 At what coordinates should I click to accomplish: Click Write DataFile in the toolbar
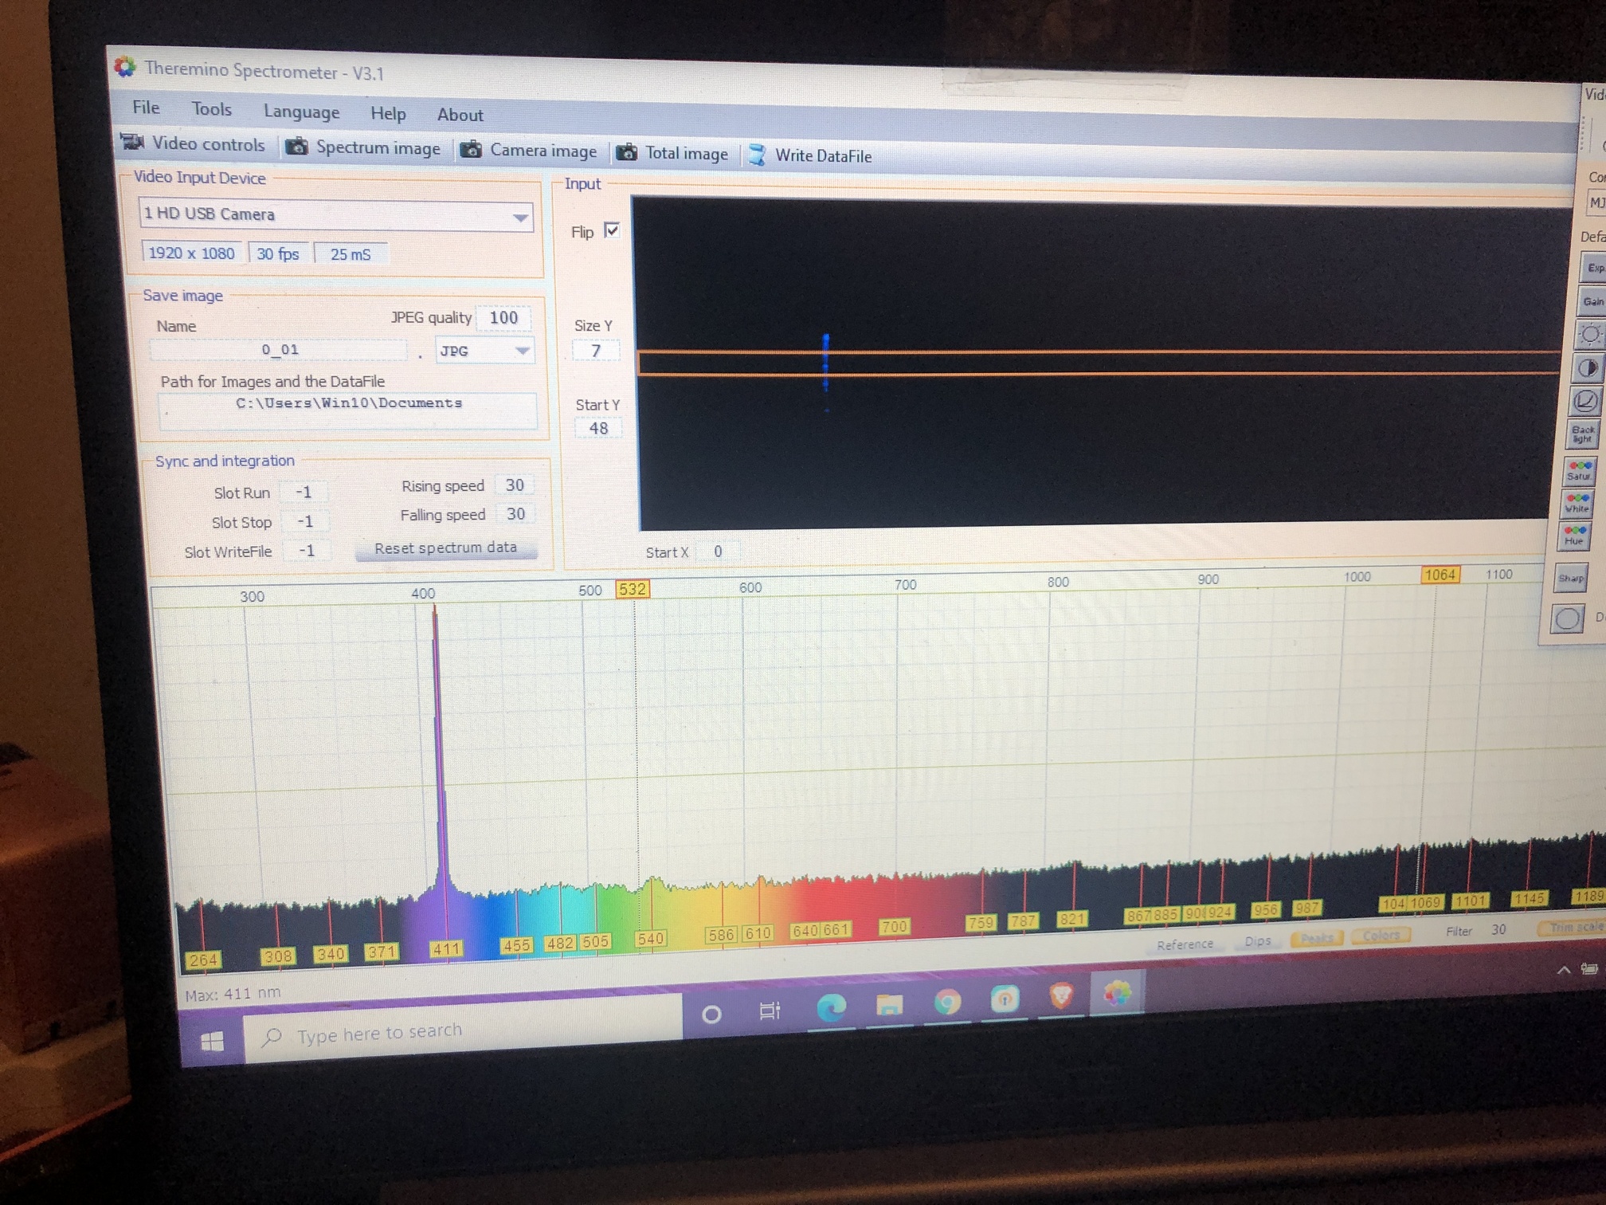click(809, 155)
